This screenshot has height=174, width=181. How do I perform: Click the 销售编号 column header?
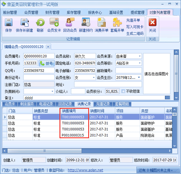74,111
